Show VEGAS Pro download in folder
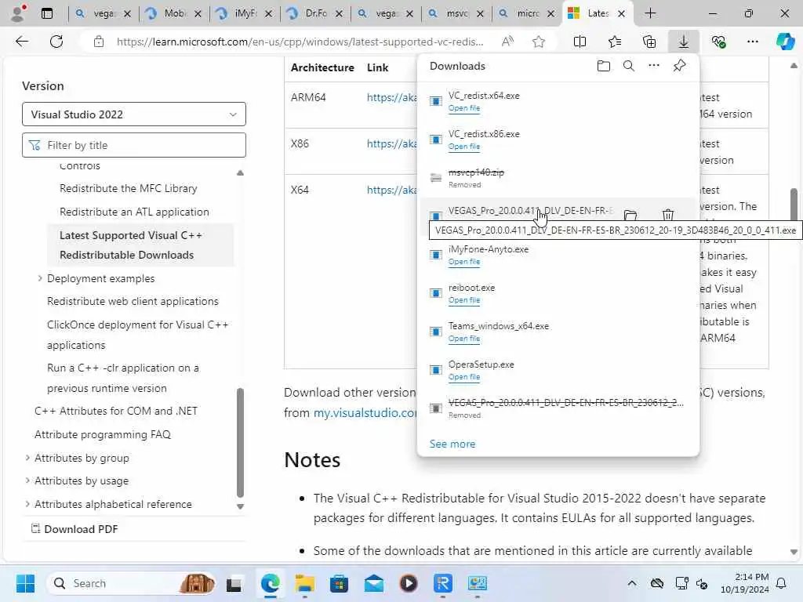Screen dimensions: 803x602 (630, 215)
